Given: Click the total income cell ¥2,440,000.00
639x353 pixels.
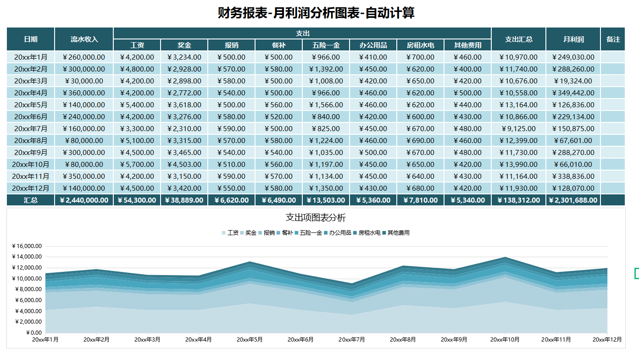Looking at the screenshot, I should click(x=83, y=200).
